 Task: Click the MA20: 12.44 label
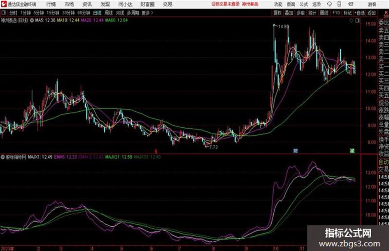[92, 20]
